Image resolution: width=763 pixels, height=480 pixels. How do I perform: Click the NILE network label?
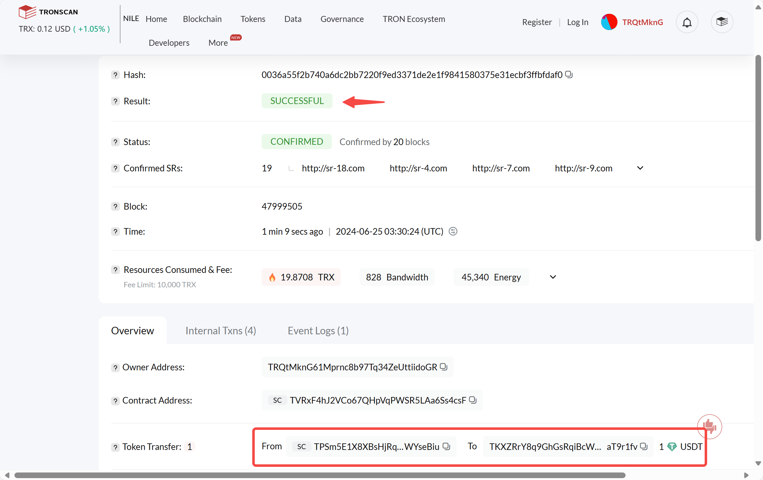pos(131,18)
